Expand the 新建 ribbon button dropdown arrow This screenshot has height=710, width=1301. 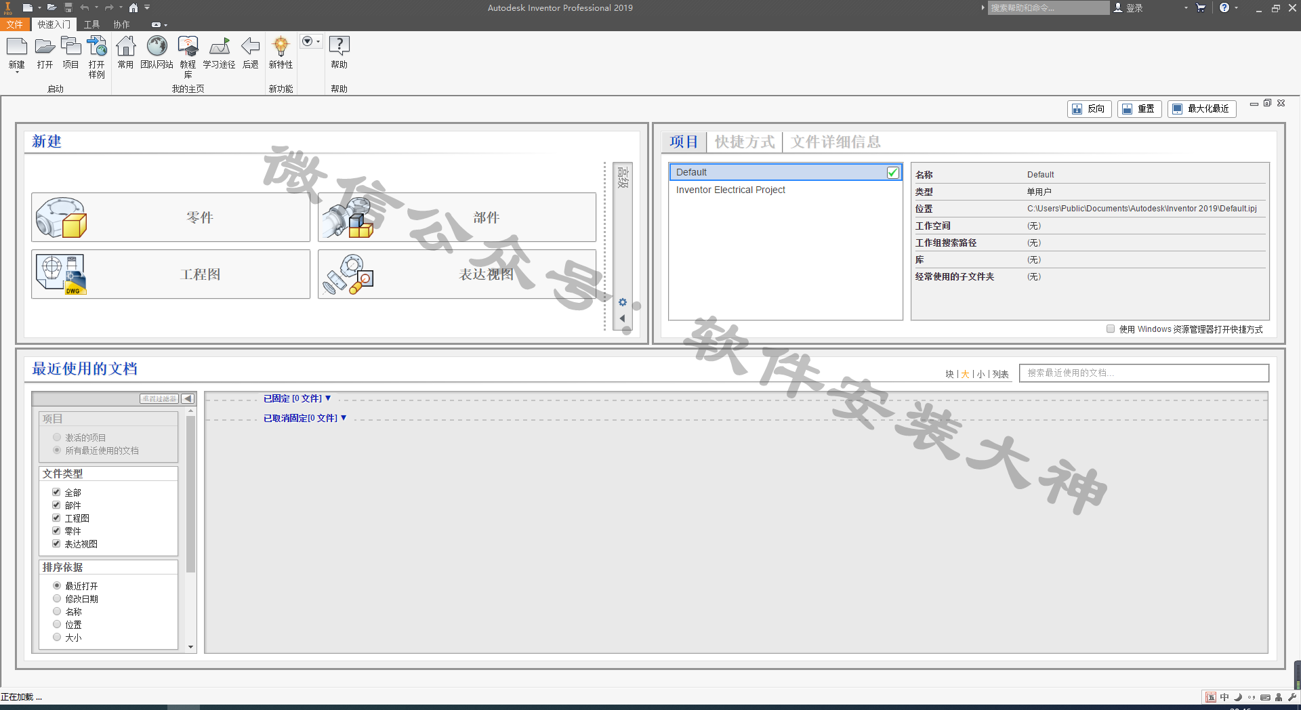coord(17,72)
